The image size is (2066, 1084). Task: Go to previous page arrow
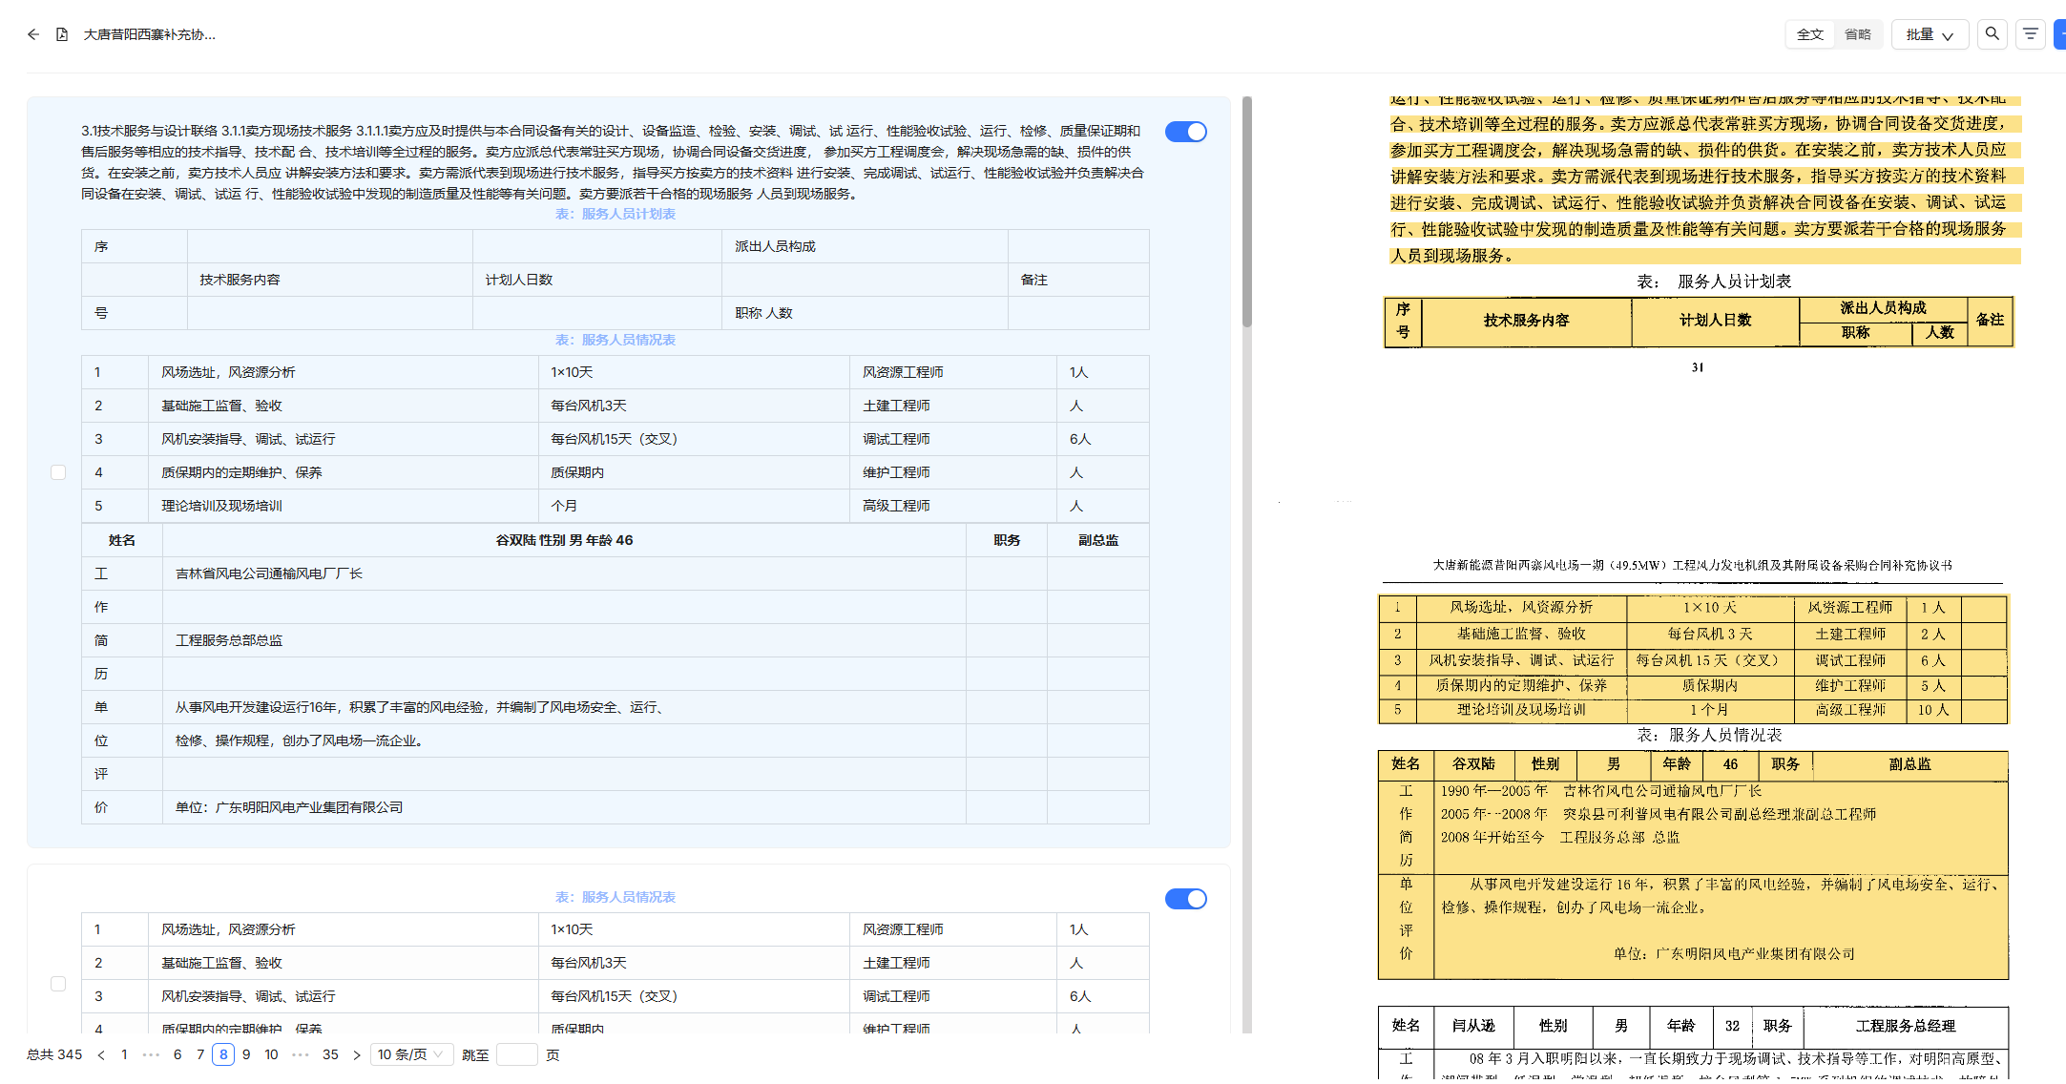pyautogui.click(x=101, y=1054)
